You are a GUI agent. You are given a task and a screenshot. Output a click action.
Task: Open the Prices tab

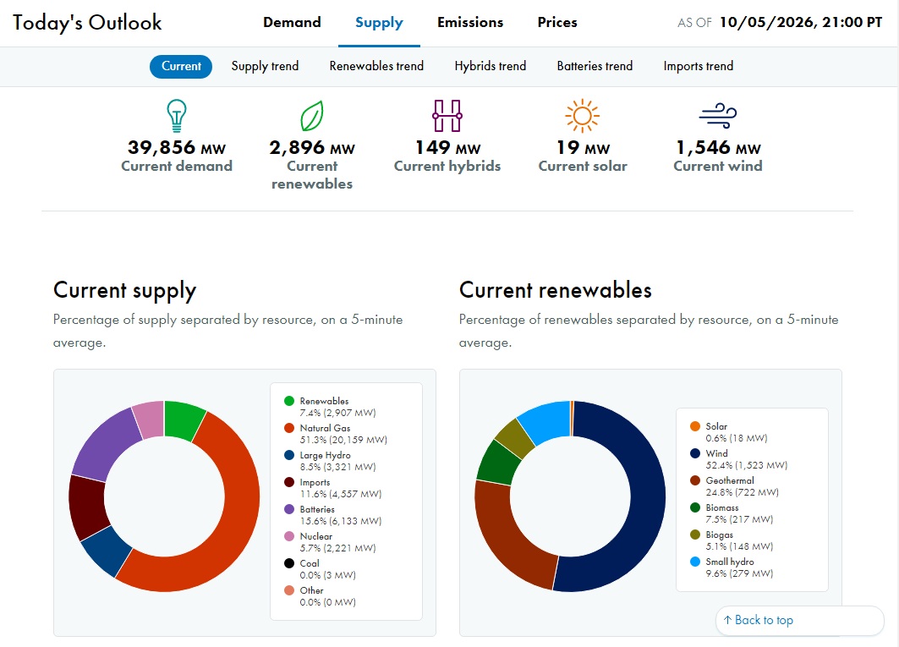(557, 22)
